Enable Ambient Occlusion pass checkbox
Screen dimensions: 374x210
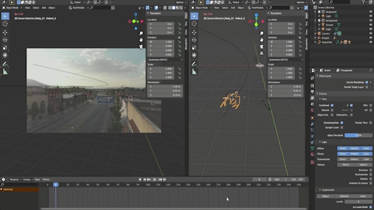pyautogui.click(x=370, y=183)
